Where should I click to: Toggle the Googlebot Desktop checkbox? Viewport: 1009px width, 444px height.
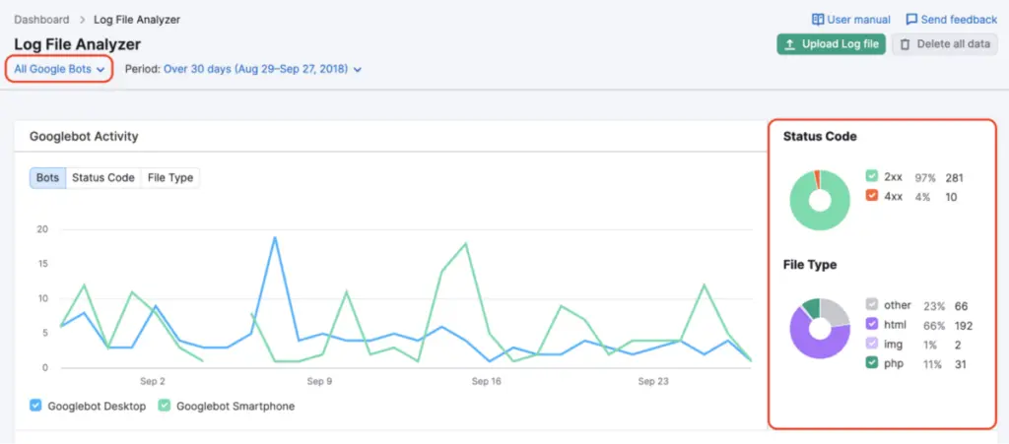coord(35,405)
